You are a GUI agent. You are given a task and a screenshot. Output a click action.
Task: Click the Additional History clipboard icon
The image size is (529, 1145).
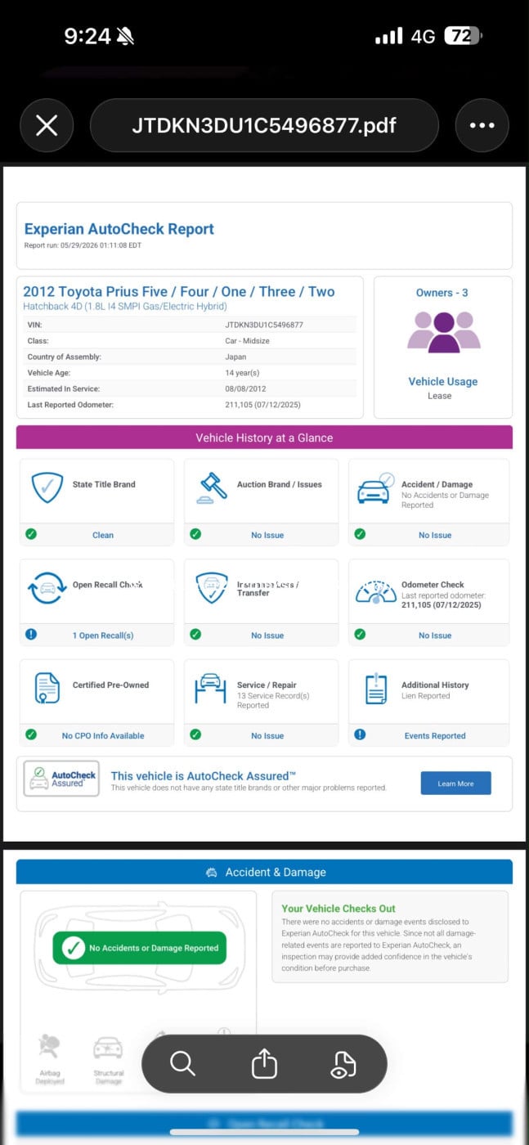(376, 689)
